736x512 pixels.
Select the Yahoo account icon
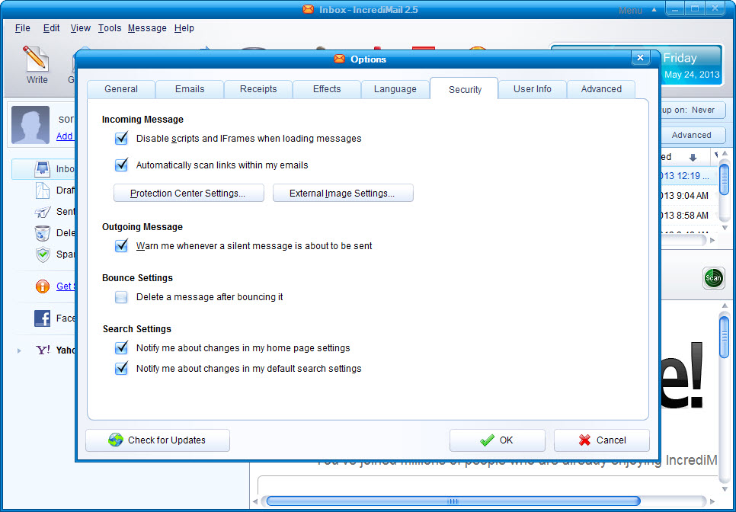tap(43, 350)
